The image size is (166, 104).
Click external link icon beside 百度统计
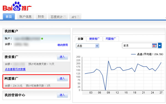pyautogui.click(x=64, y=17)
